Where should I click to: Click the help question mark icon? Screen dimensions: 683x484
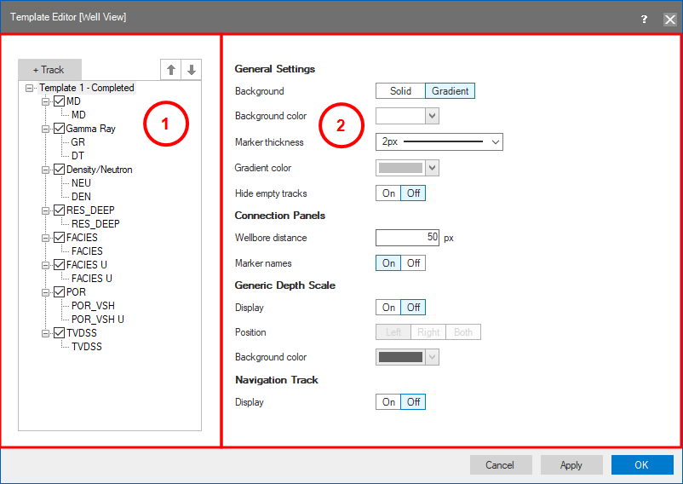coord(644,18)
